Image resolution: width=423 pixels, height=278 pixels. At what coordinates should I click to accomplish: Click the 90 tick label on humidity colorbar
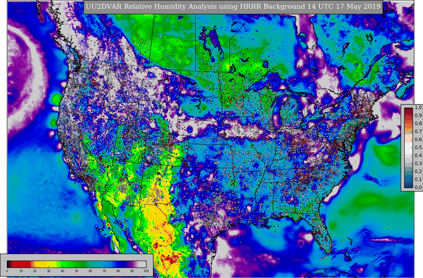point(132,271)
